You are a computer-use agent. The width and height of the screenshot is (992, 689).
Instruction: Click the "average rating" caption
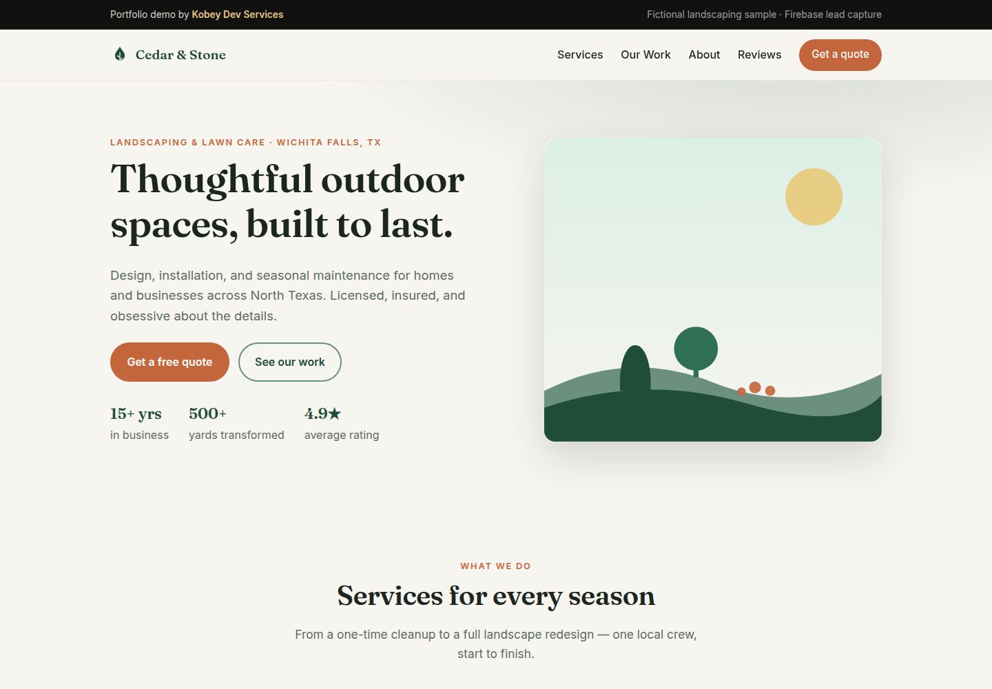pyautogui.click(x=342, y=435)
